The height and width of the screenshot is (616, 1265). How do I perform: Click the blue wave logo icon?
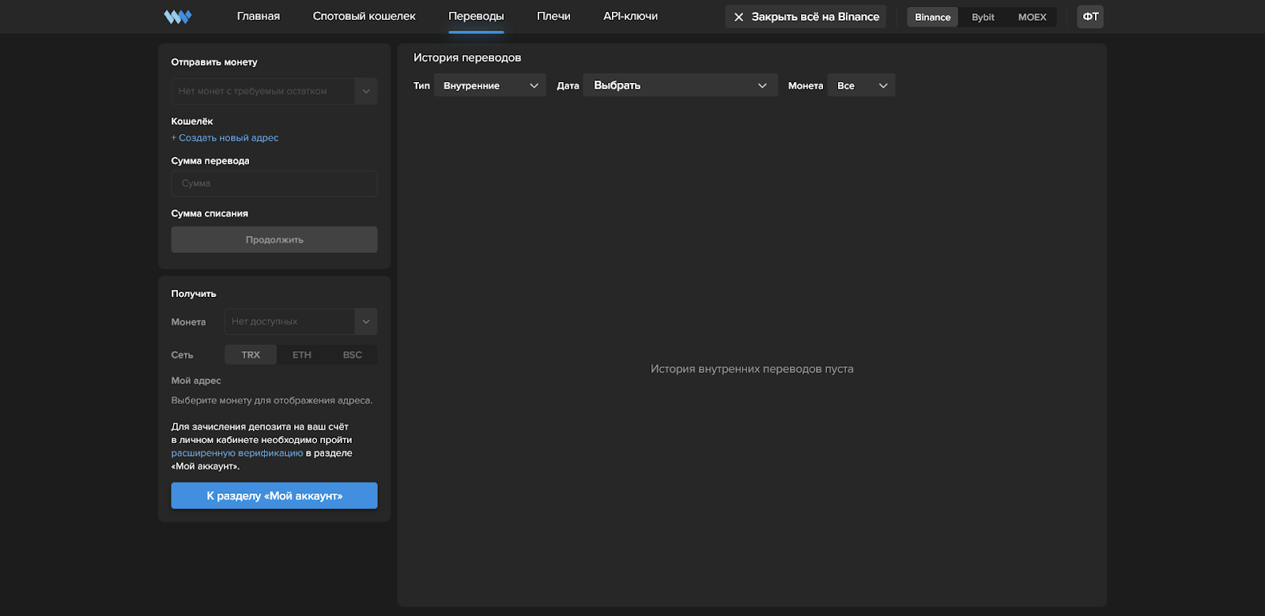[177, 17]
